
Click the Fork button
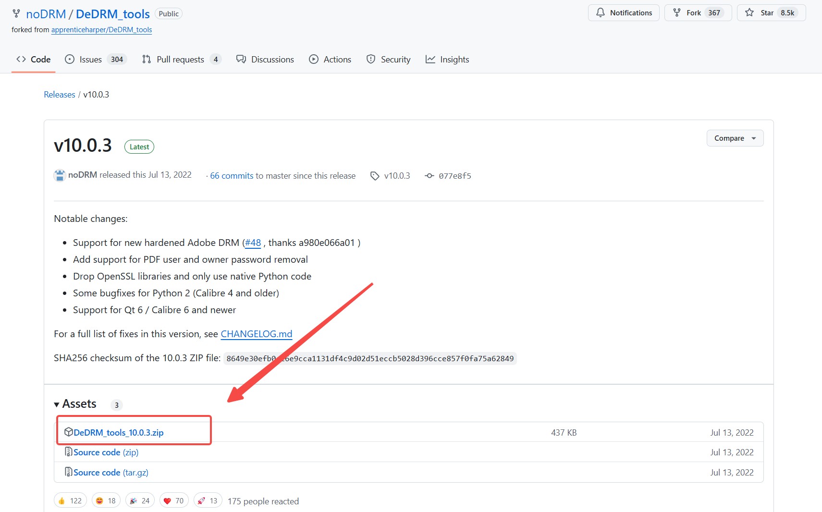[x=698, y=13]
